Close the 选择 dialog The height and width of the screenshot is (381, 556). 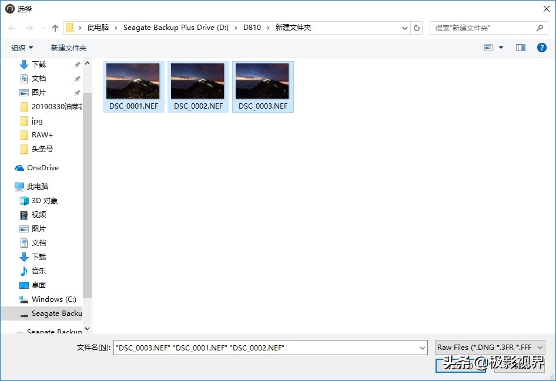547,9
